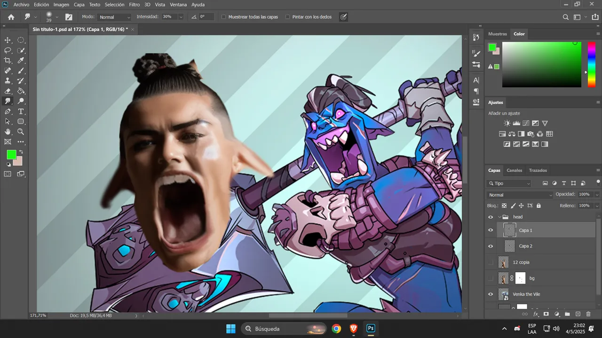Image resolution: width=602 pixels, height=338 pixels.
Task: Select the Clone Stamp tool
Action: click(x=8, y=81)
